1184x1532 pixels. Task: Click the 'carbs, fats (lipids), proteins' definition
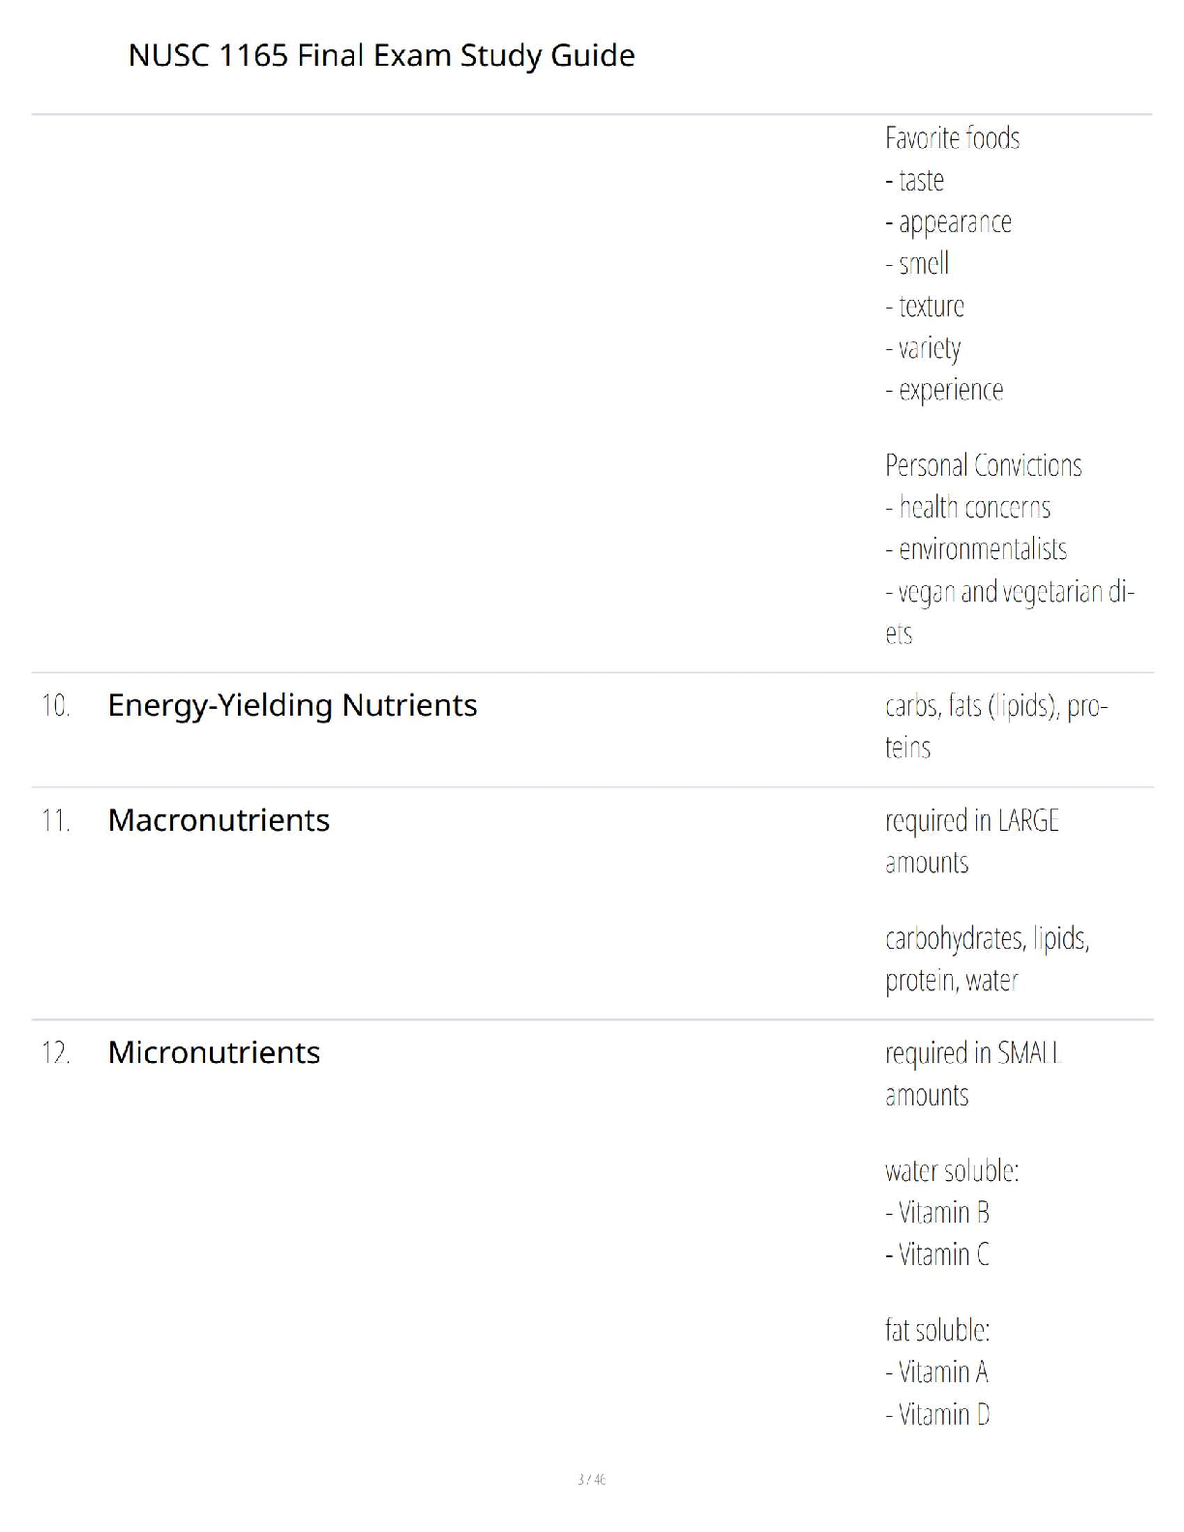[x=996, y=726]
